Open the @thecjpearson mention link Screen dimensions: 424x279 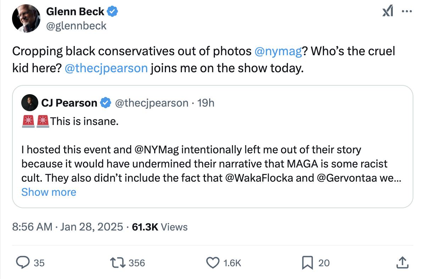tap(106, 68)
